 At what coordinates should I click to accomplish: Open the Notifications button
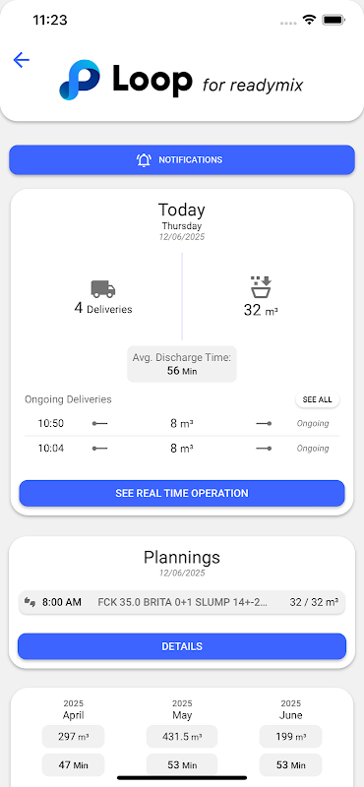tap(182, 160)
